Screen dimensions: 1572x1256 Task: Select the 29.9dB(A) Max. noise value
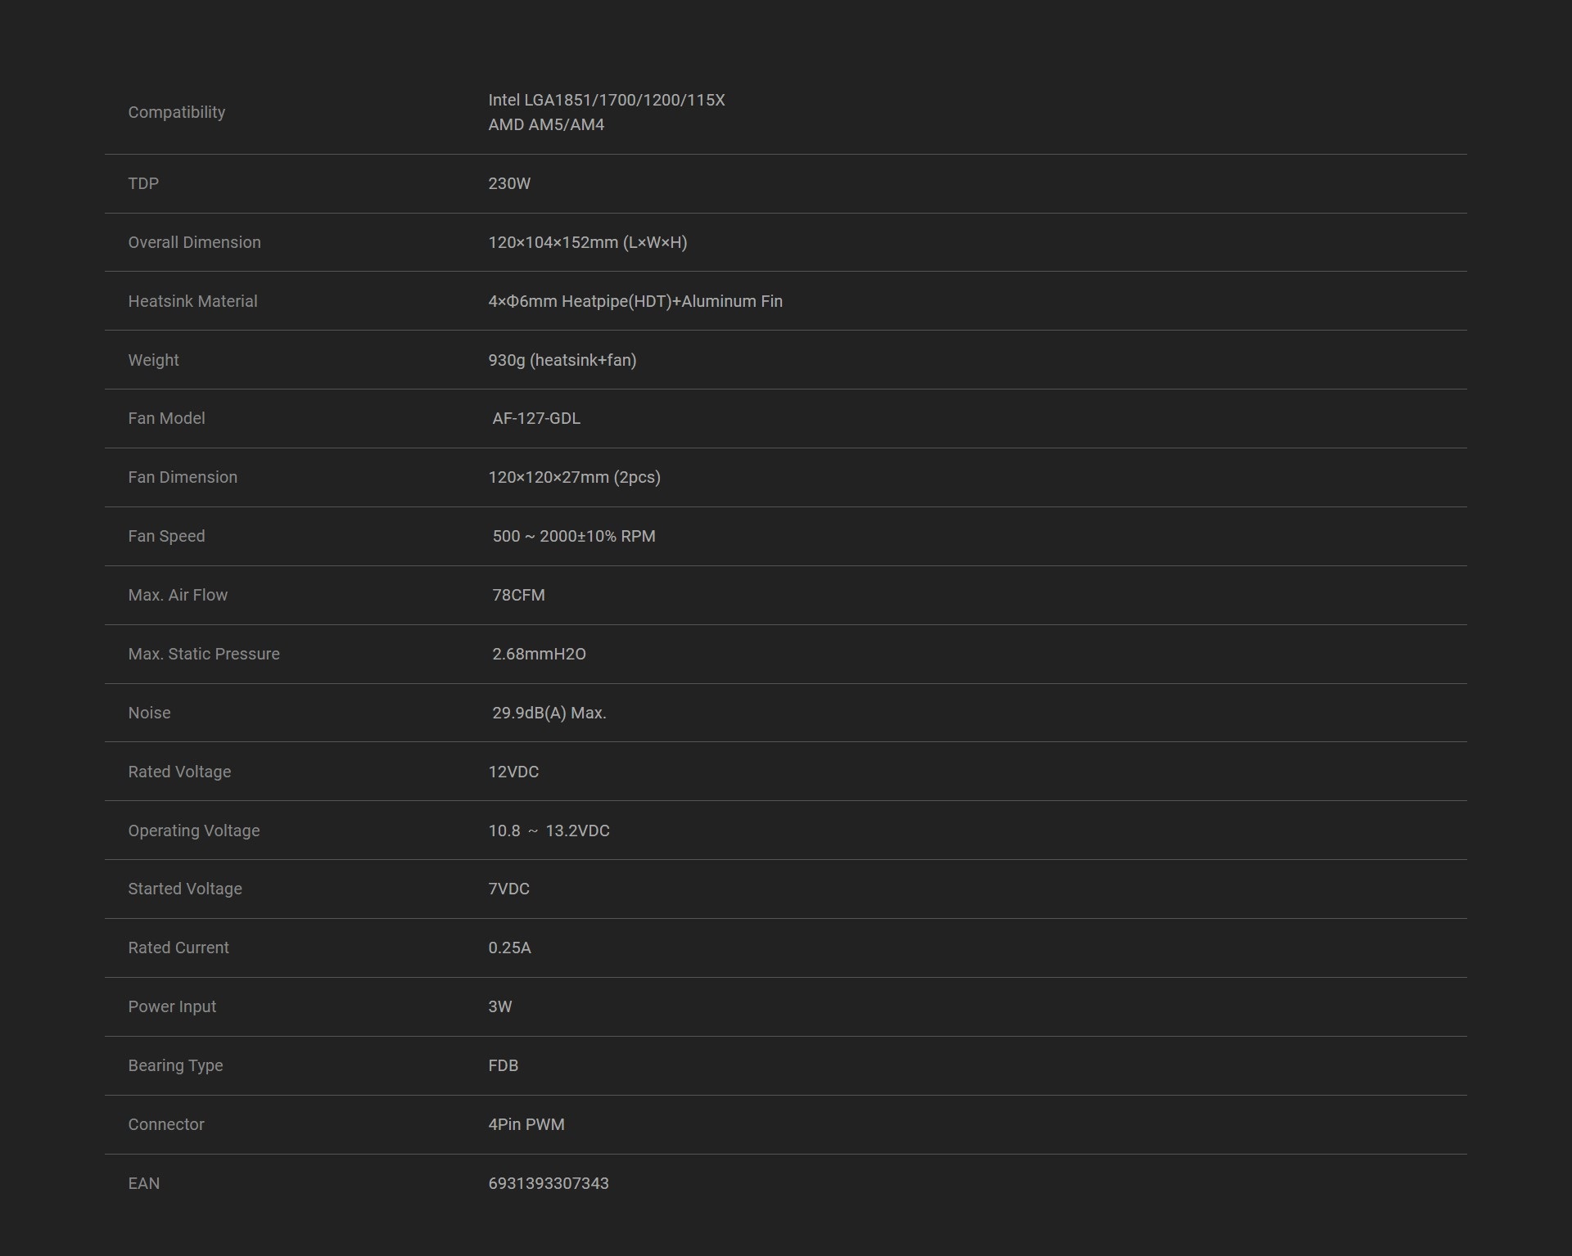click(x=549, y=713)
